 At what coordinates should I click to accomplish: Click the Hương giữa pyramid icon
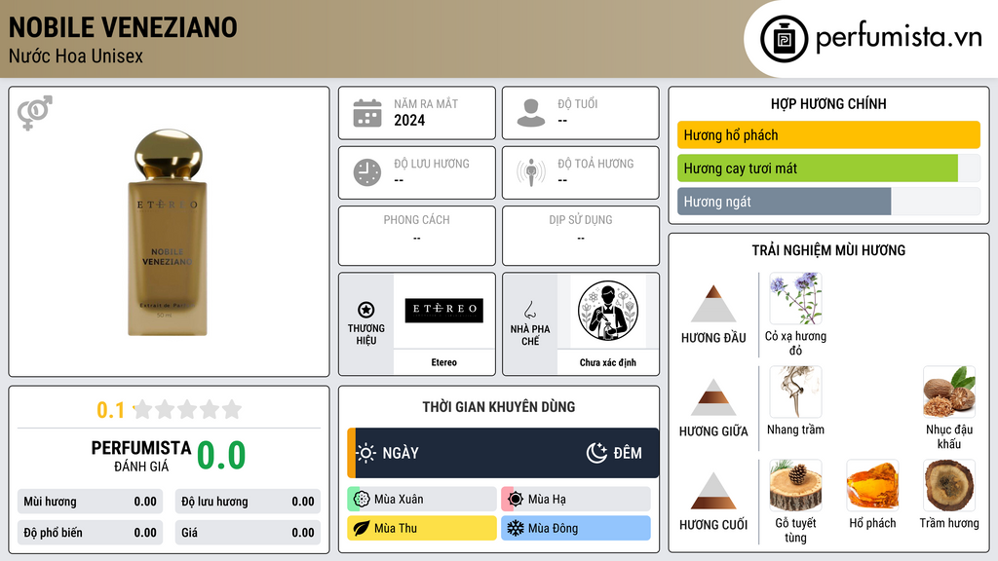coord(713,397)
